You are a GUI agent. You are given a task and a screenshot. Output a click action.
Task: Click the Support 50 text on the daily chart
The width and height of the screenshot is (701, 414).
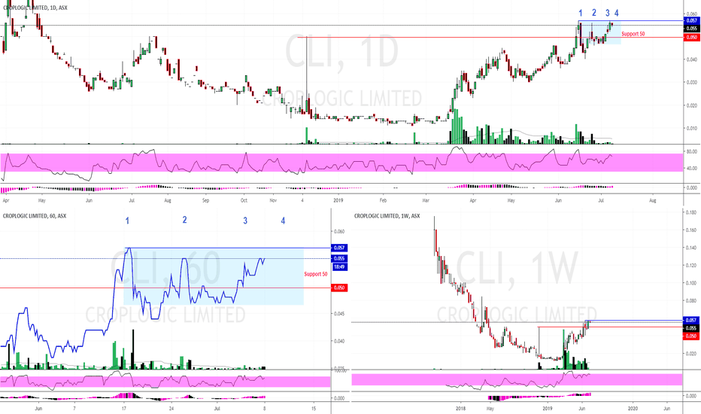[x=633, y=34]
